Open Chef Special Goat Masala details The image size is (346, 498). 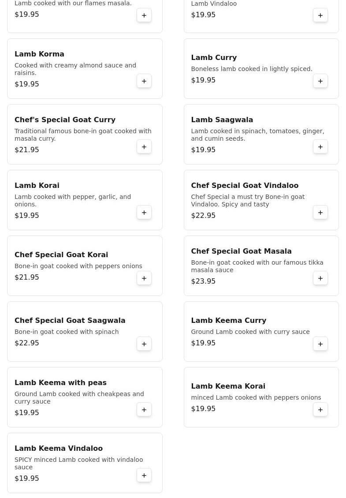point(241,251)
